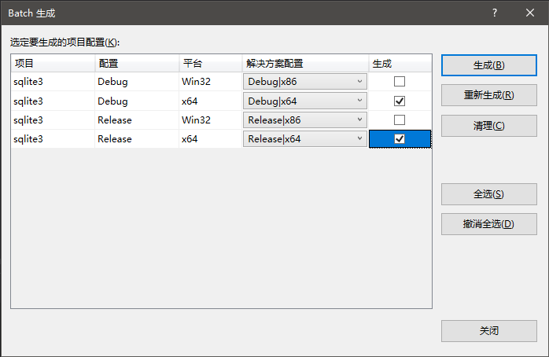The width and height of the screenshot is (549, 357).
Task: Click the 配置 column header
Action: pyautogui.click(x=135, y=63)
